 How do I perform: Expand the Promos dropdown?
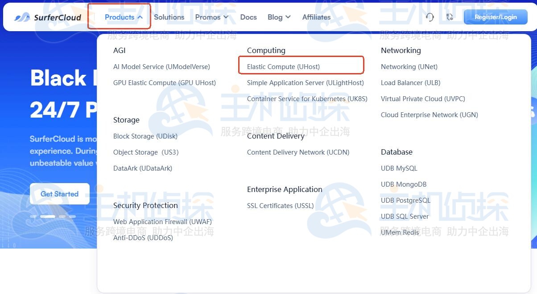(x=212, y=17)
